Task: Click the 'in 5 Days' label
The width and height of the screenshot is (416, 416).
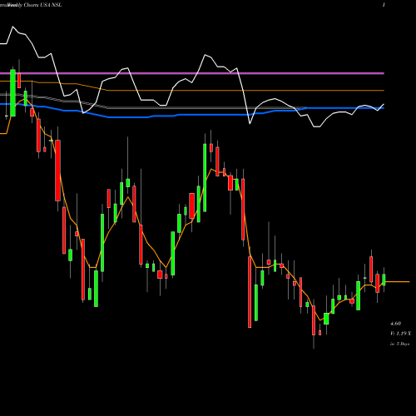Action: (x=399, y=344)
